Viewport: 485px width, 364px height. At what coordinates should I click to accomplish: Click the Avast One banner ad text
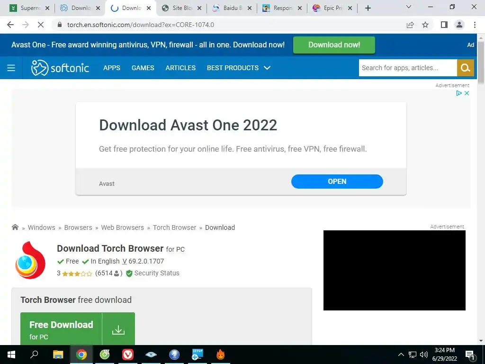148,45
